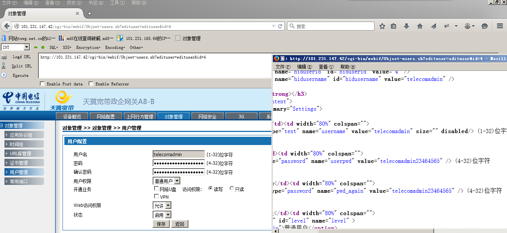
Task: Check the VPN service checkbox
Action: (156, 196)
